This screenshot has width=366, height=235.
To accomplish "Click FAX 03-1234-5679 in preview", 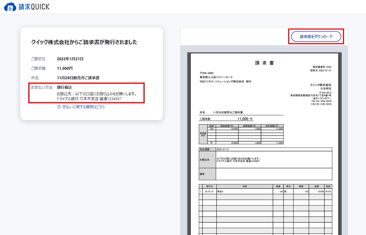I will [321, 104].
